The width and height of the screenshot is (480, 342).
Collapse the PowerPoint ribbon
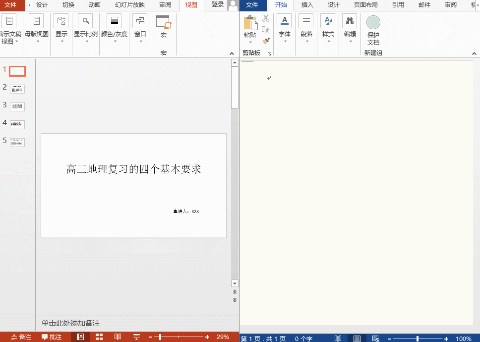(232, 53)
